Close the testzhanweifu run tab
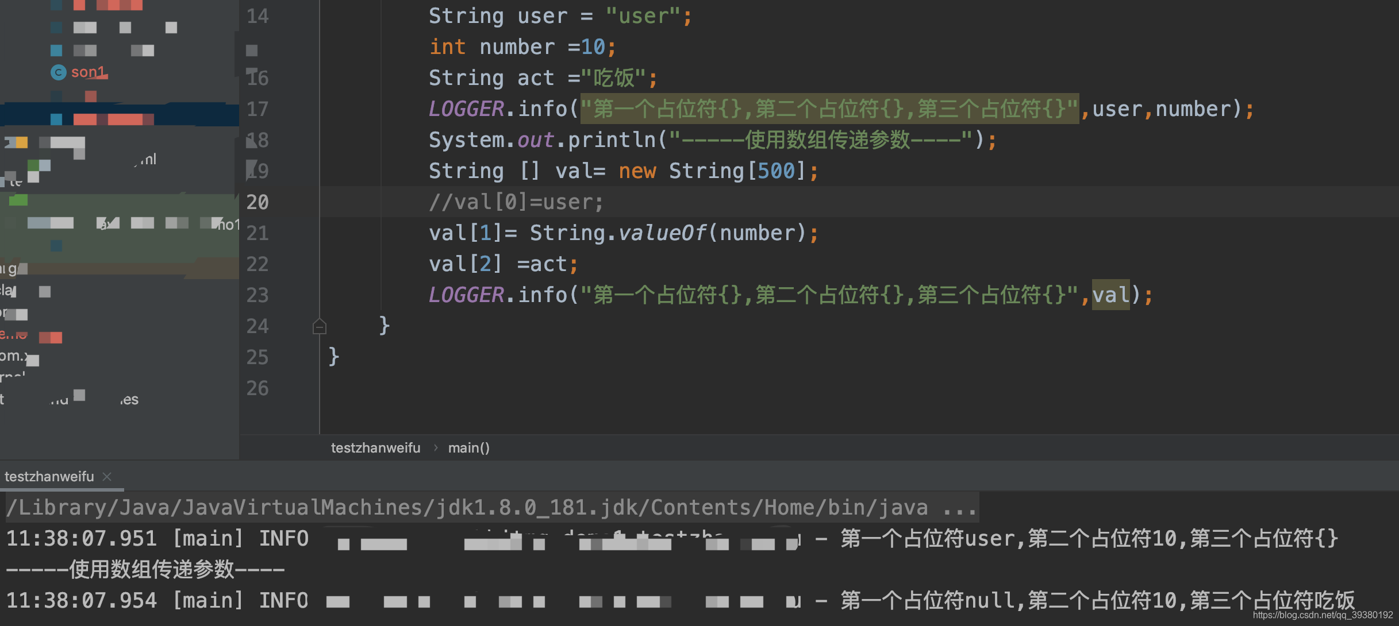Screen dimensions: 1399x626 coord(107,477)
